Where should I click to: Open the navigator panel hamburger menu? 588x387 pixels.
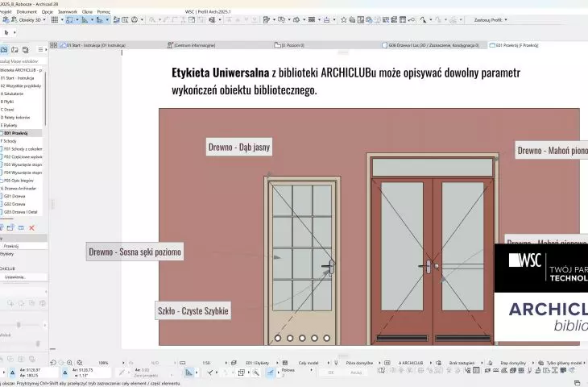[x=40, y=49]
